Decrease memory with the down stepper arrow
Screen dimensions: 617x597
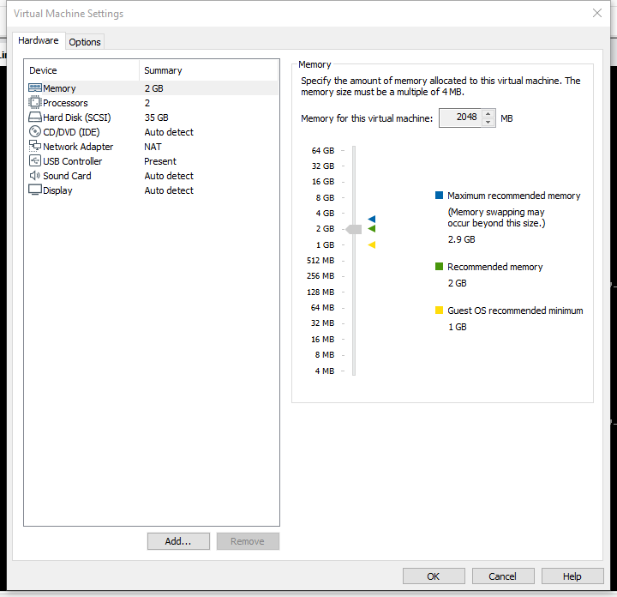(x=488, y=123)
